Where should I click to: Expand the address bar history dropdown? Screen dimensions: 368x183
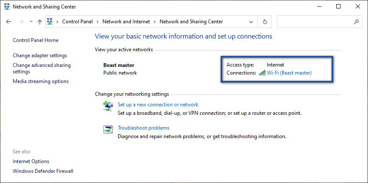pos(252,22)
